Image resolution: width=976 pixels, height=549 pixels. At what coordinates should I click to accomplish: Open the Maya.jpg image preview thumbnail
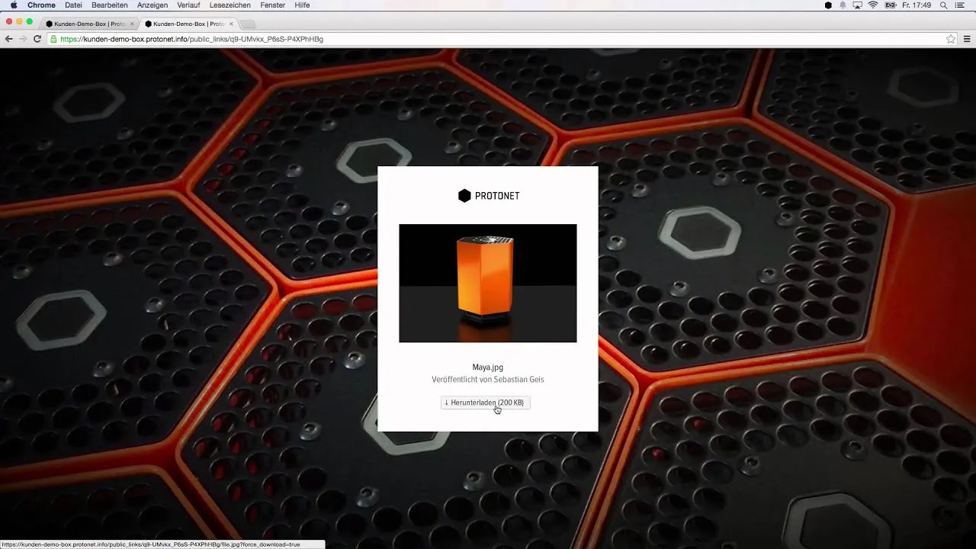pyautogui.click(x=488, y=283)
